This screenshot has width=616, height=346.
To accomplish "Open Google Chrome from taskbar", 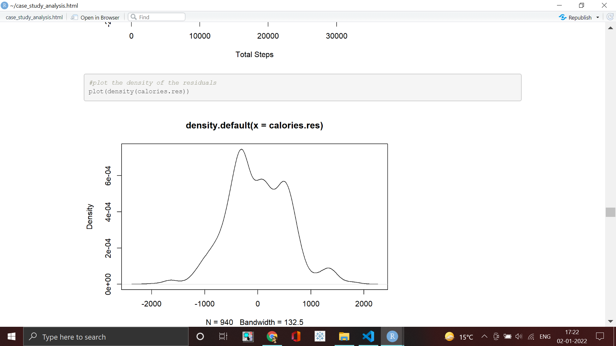I will coord(272,336).
